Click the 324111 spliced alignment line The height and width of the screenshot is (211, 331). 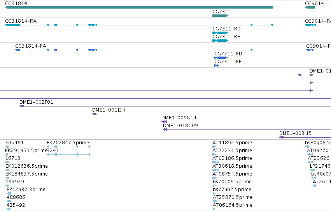68,154
